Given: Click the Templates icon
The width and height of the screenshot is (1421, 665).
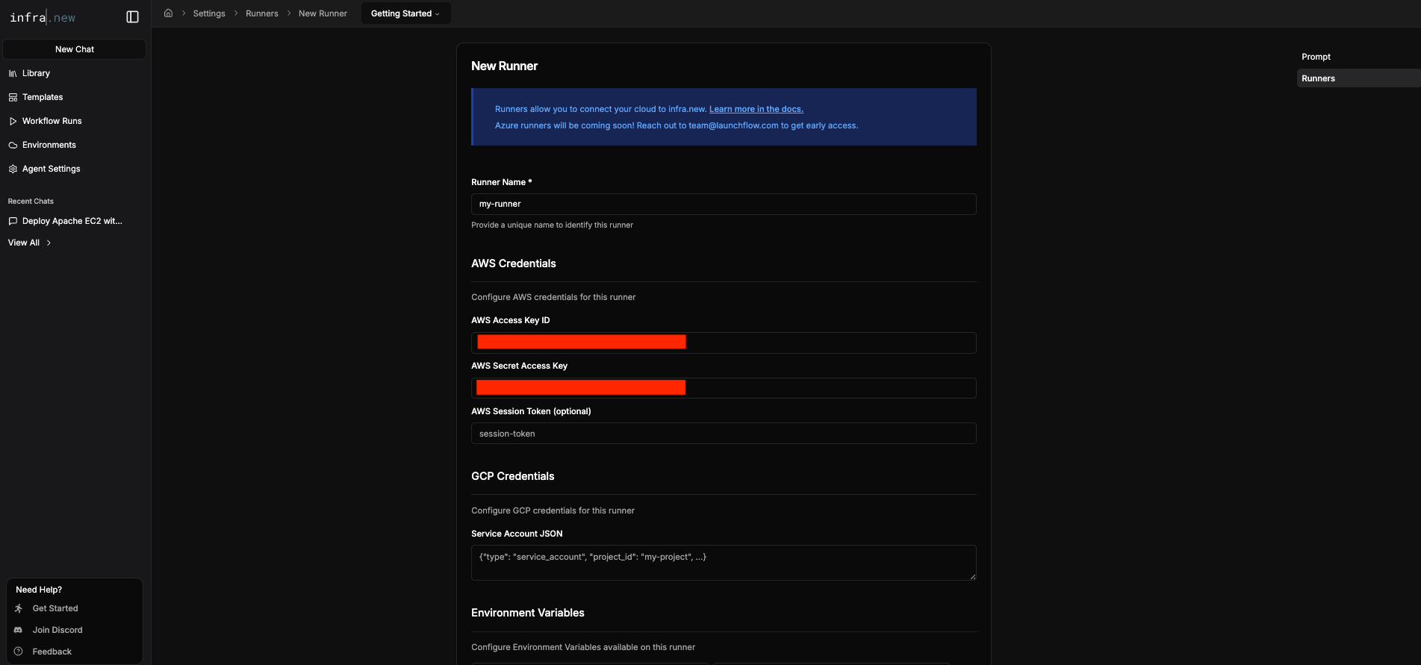Looking at the screenshot, I should tap(13, 97).
